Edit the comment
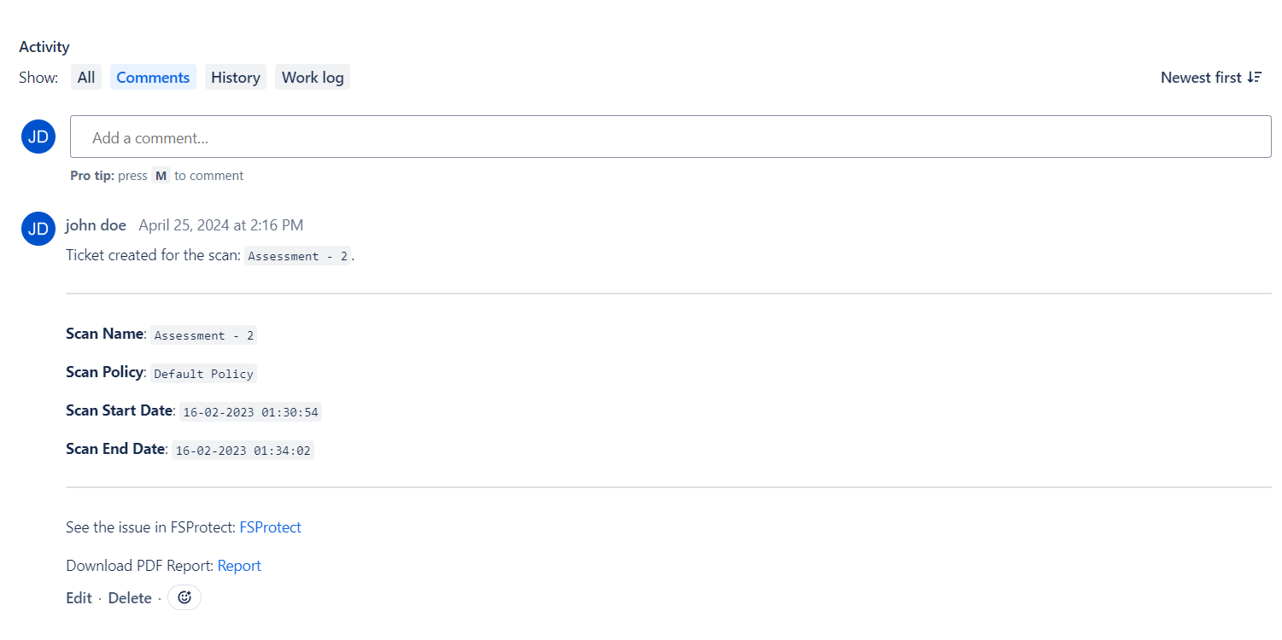1282x640 pixels. point(79,598)
